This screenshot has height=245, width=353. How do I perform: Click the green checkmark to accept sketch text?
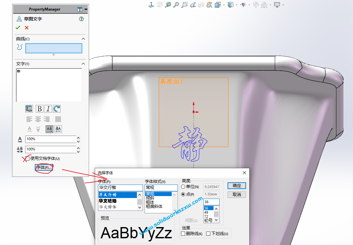[x=18, y=28]
